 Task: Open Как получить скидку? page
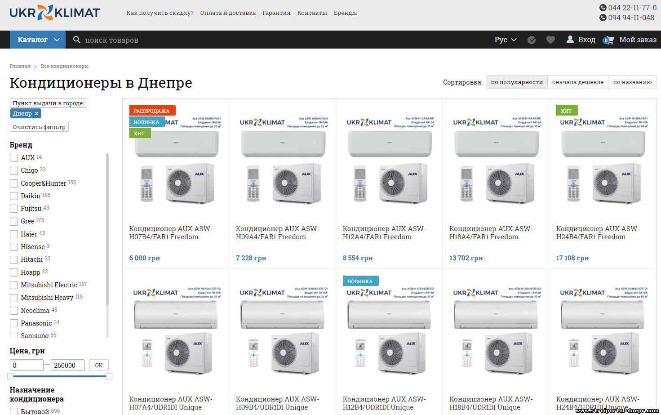click(160, 13)
